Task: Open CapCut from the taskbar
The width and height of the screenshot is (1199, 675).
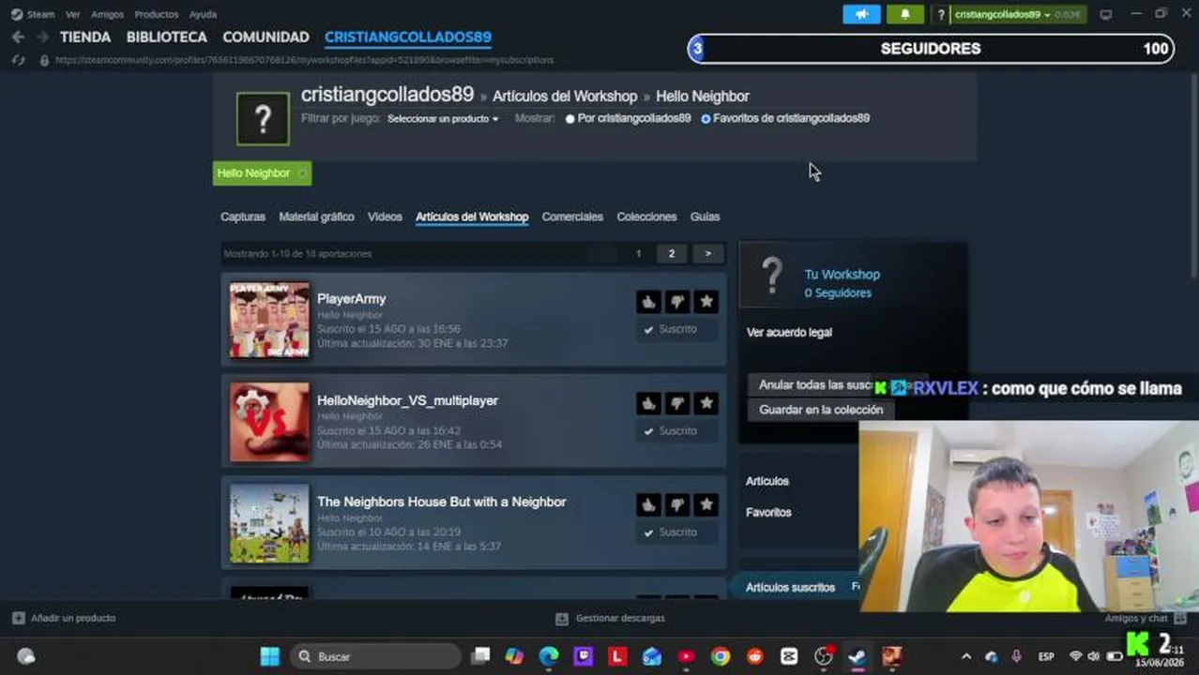Action: [x=789, y=656]
